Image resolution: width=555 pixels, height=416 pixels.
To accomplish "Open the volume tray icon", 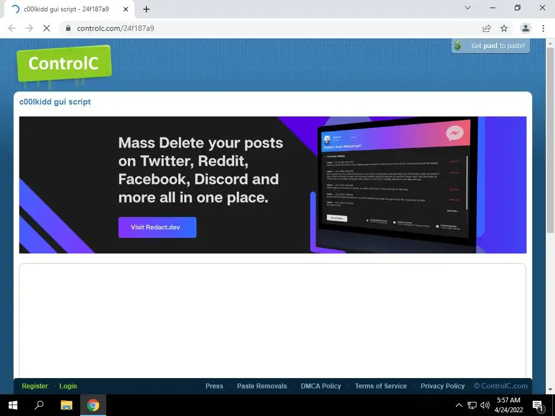I will point(485,405).
